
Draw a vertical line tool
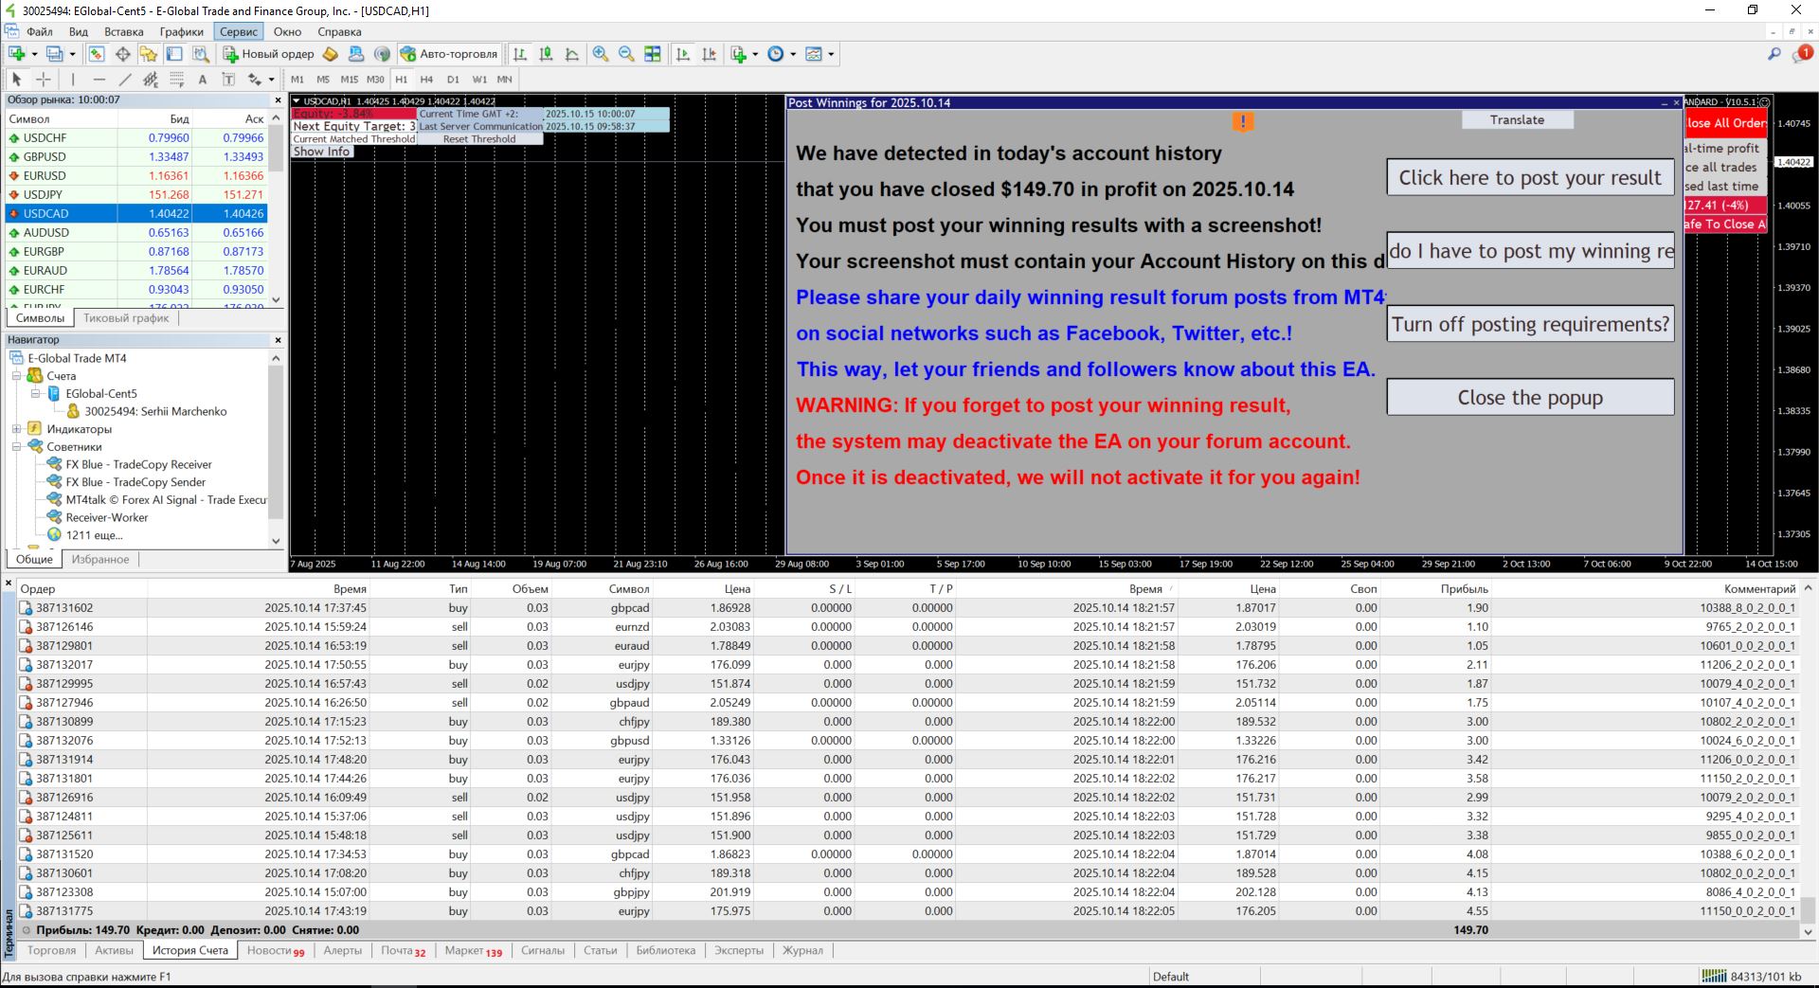tap(73, 80)
